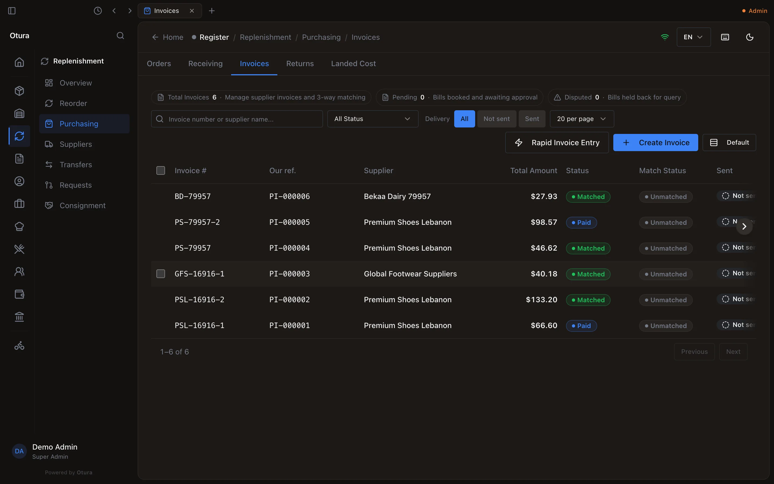Screen dimensions: 774x484
Task: Select the 'Sent' delivery filter
Action: coord(532,119)
